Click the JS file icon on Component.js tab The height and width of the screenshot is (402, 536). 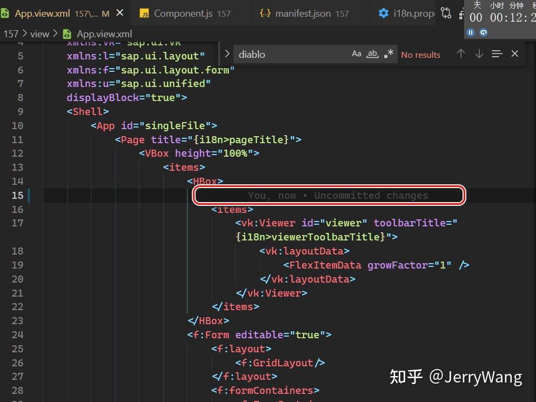coord(144,14)
